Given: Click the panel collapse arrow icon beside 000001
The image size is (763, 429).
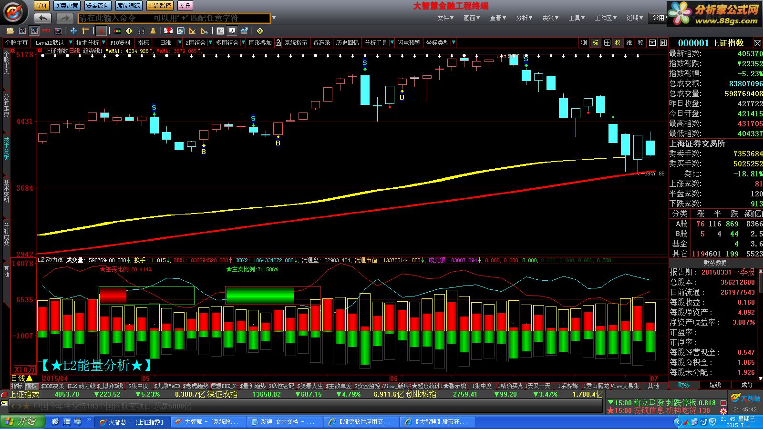Looking at the screenshot, I should (x=663, y=43).
